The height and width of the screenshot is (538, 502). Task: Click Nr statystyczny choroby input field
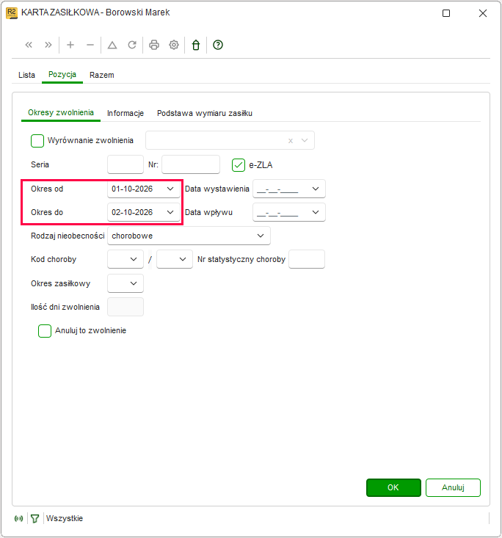click(x=307, y=259)
